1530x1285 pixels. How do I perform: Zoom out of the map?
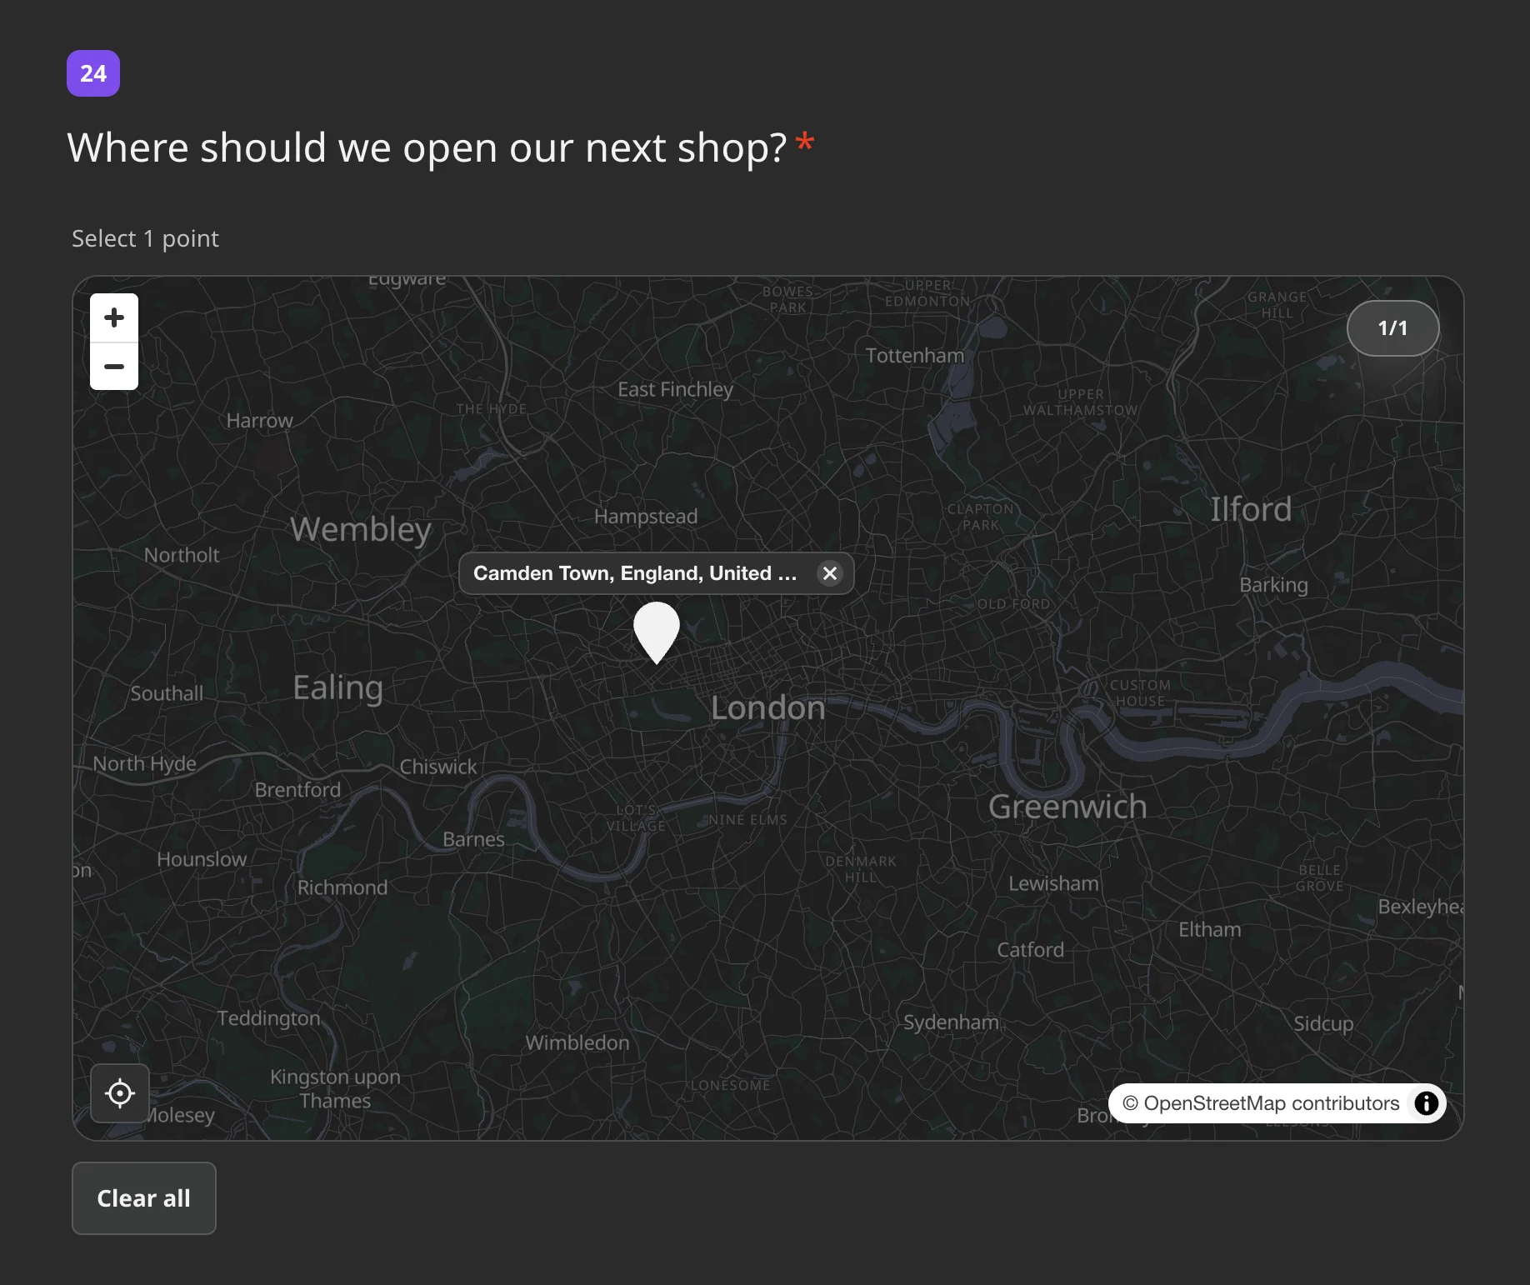pyautogui.click(x=114, y=367)
